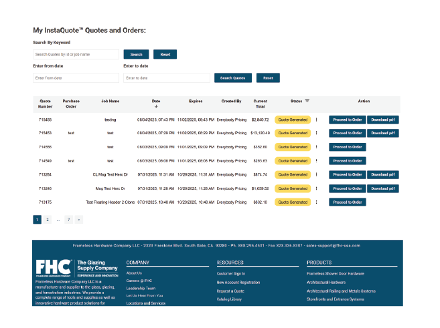Open About Us footer link
This screenshot has height=328, width=440.
[134, 273]
